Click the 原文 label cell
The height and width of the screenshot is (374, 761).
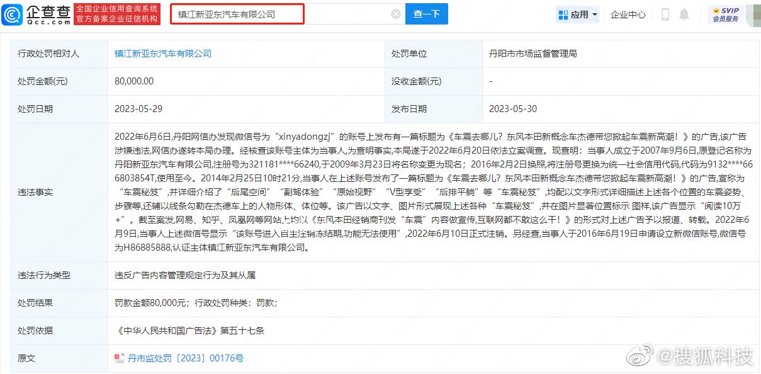[x=60, y=358]
